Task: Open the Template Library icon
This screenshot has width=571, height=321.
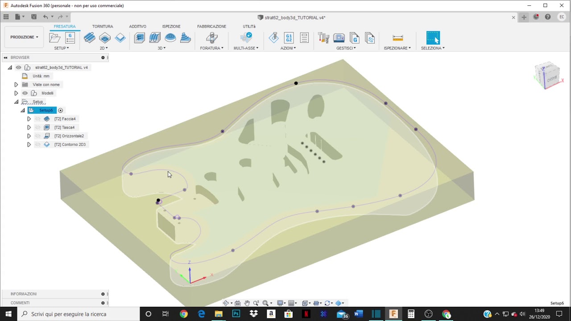Action: pos(370,38)
